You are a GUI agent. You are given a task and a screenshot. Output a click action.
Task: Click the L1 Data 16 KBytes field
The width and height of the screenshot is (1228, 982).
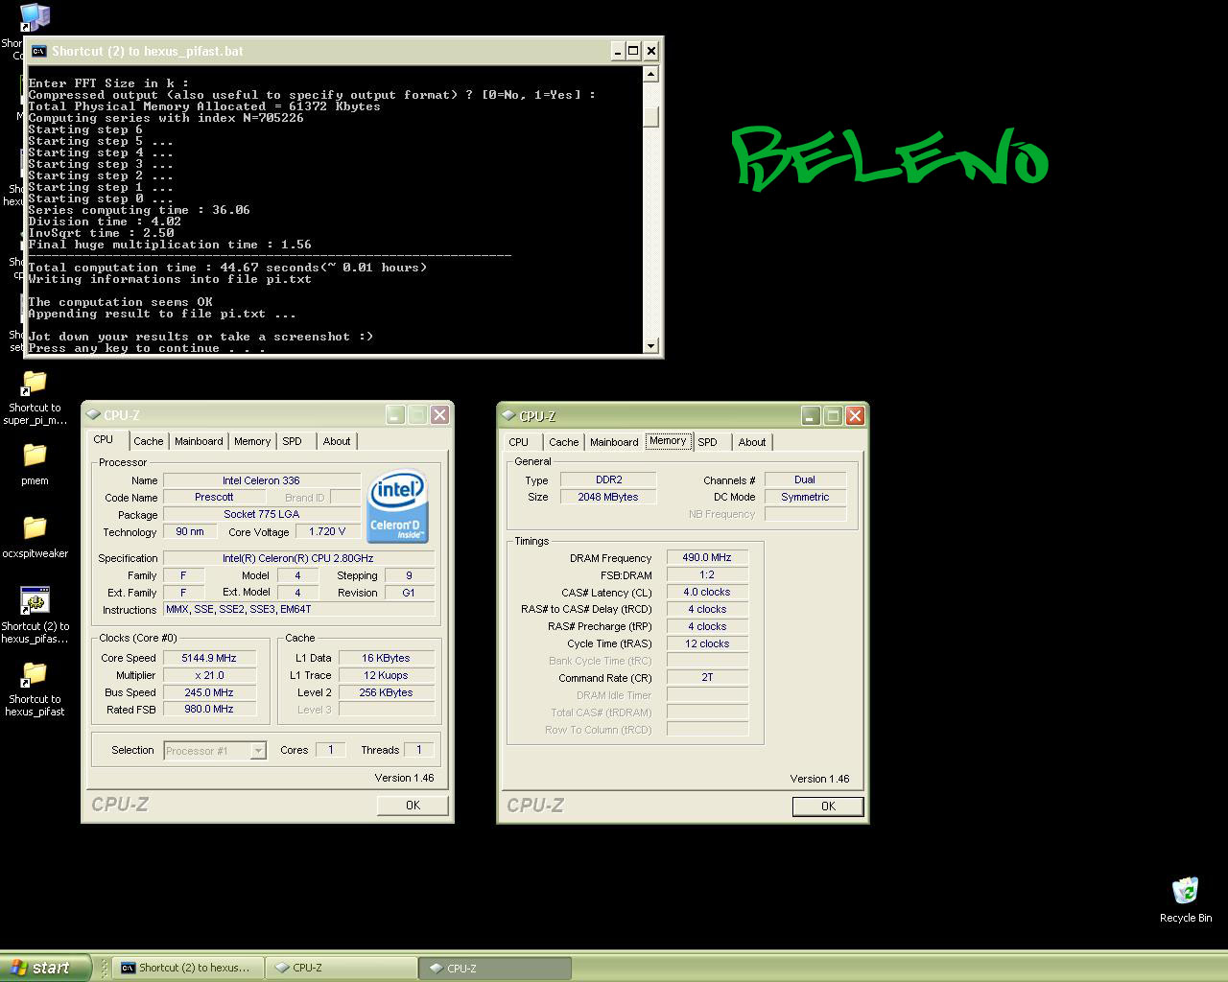coord(386,658)
